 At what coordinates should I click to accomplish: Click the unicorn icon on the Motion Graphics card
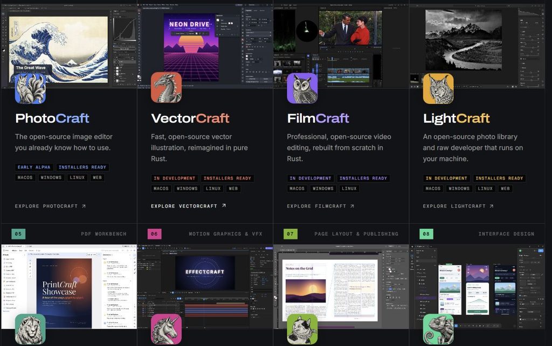tap(166, 329)
